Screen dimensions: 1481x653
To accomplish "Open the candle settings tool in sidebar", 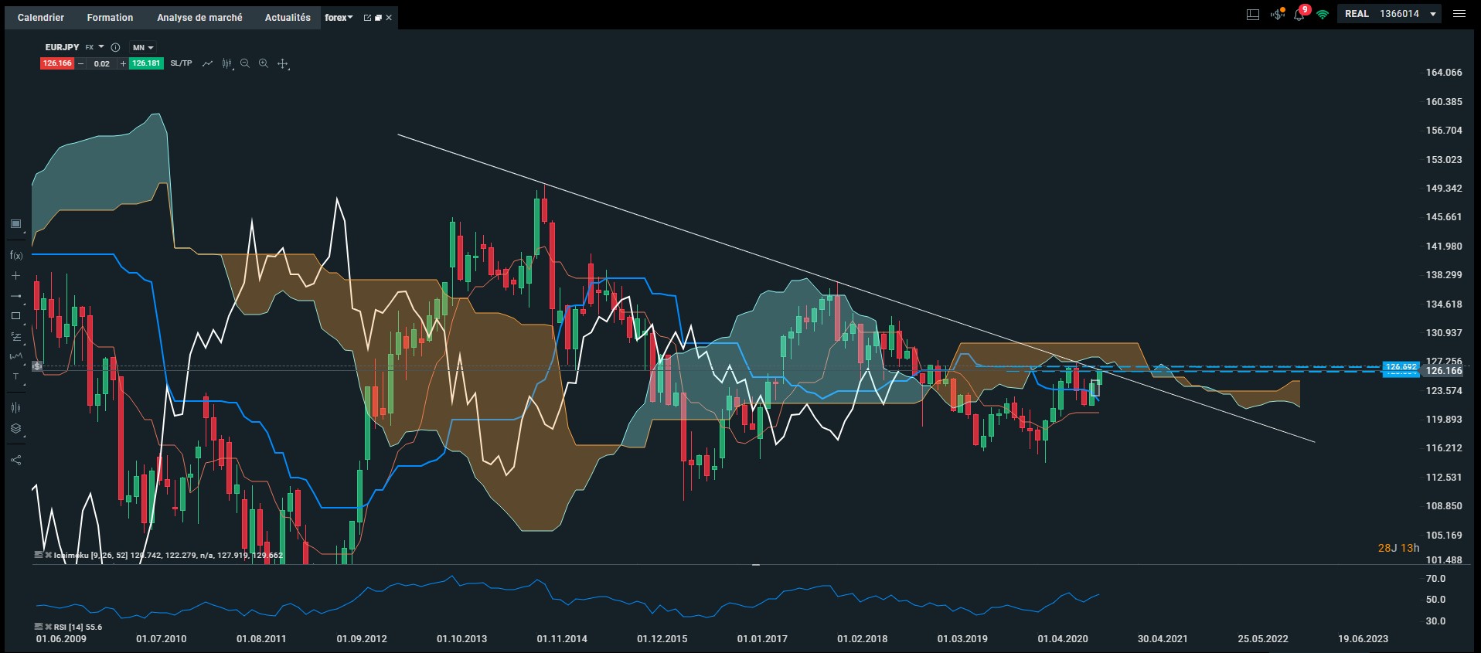I will click(15, 407).
